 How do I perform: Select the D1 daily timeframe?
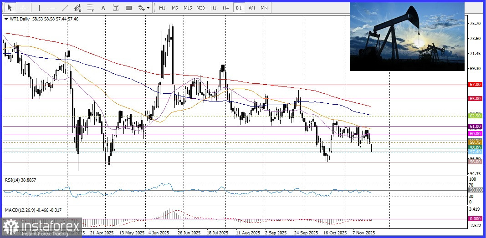click(239, 8)
